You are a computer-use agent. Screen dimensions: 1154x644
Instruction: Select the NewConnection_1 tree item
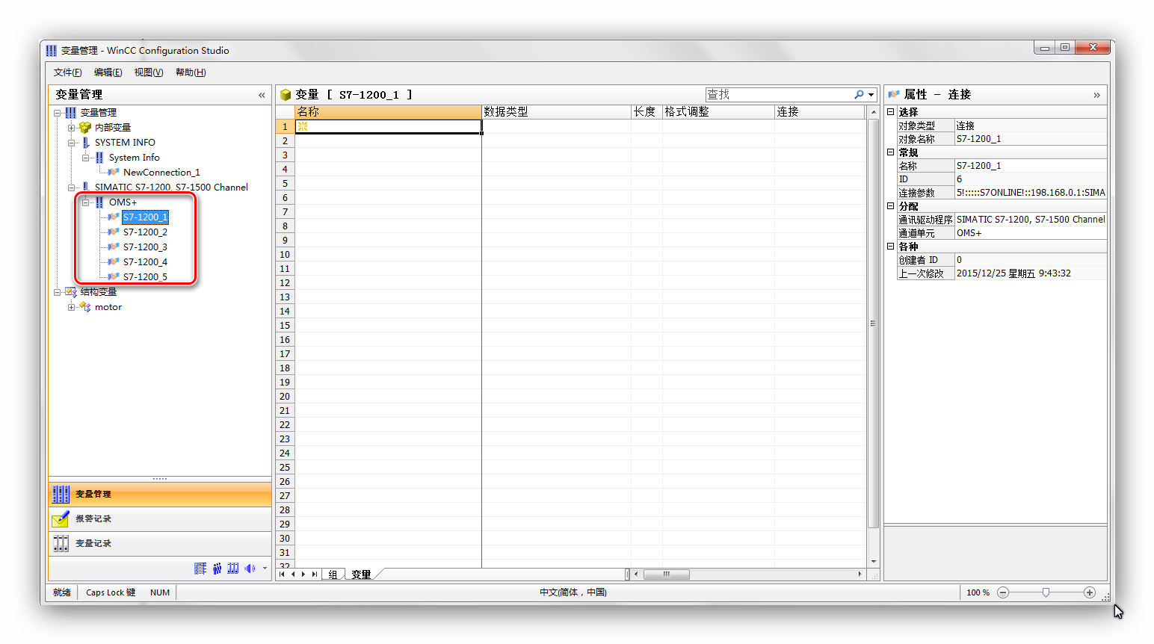pyautogui.click(x=161, y=172)
